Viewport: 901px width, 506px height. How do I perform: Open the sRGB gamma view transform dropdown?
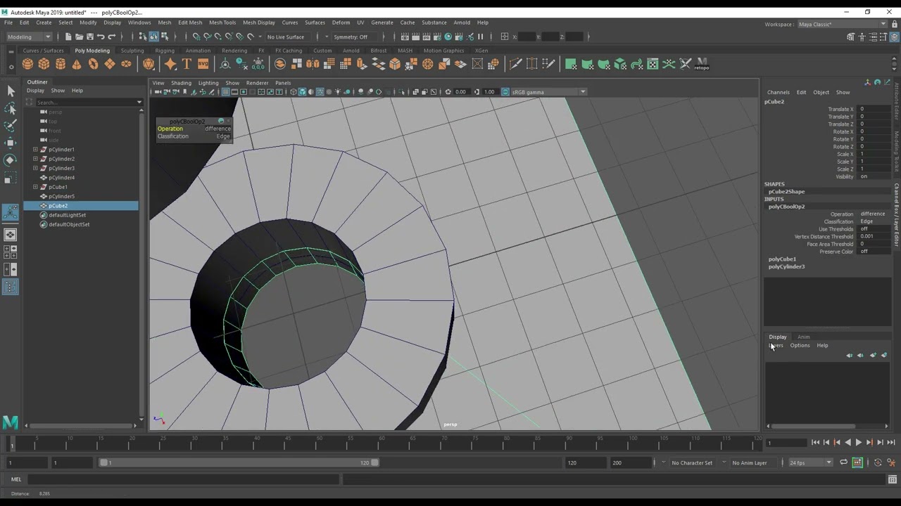coord(548,92)
